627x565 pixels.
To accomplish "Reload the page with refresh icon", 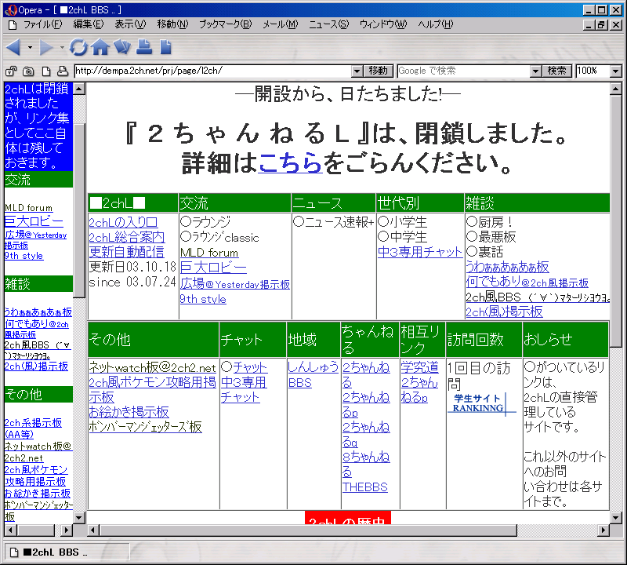I will (x=78, y=47).
